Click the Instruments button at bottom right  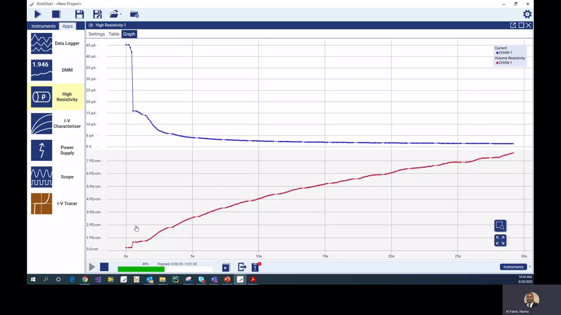[513, 267]
